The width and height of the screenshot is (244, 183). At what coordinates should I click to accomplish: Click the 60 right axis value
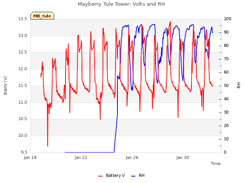click(226, 72)
